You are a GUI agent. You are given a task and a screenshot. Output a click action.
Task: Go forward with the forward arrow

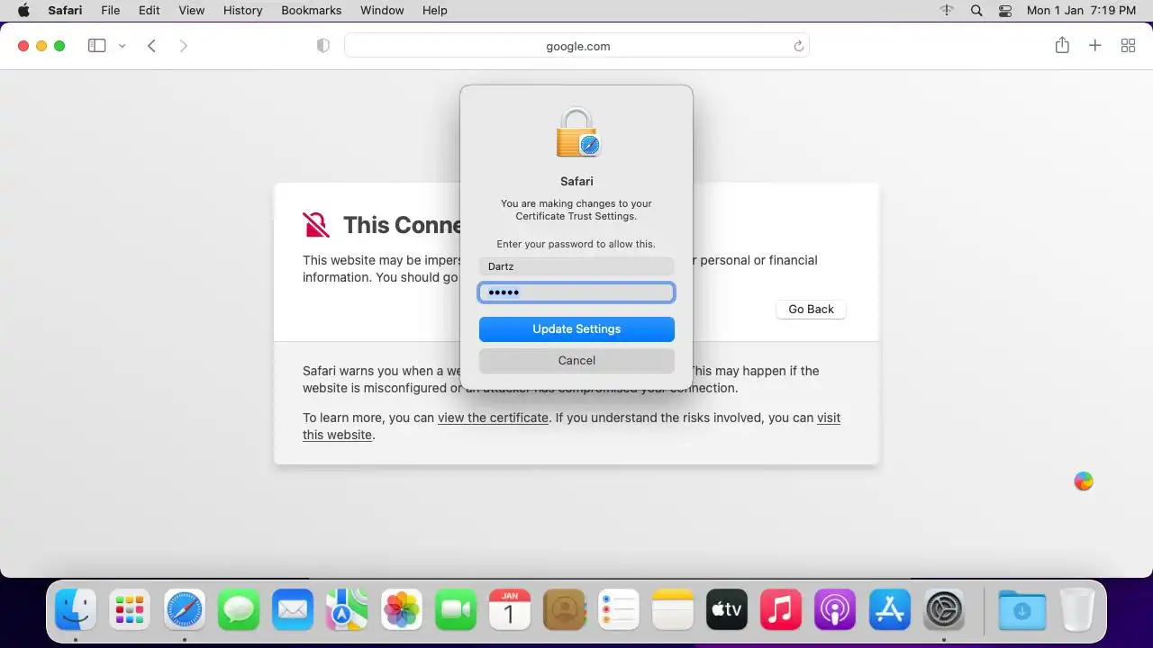pos(183,46)
